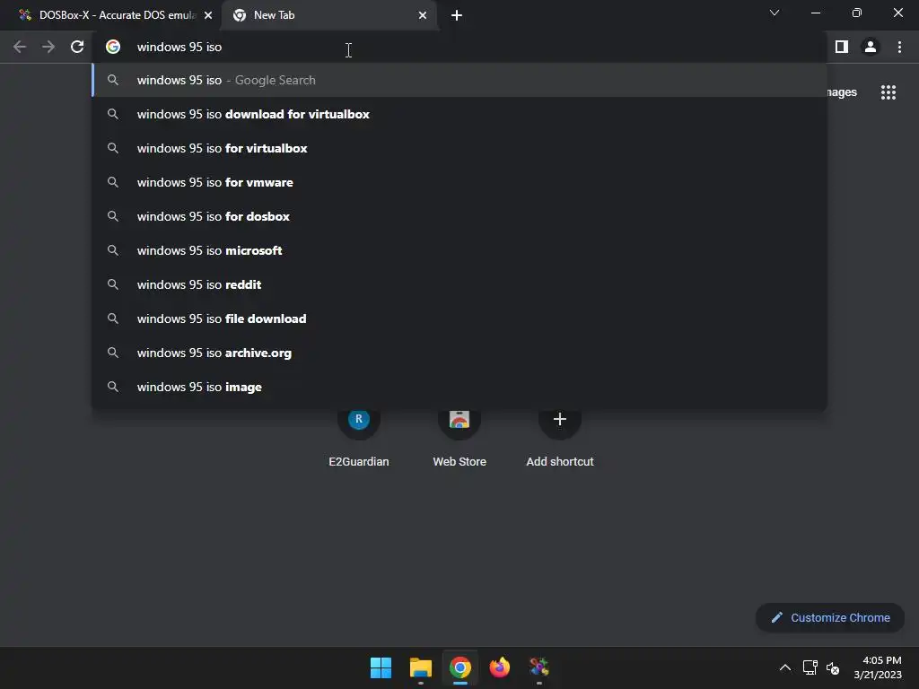
Task: Select 'windows 95 iso - Google Search' suggestion
Action: click(x=459, y=80)
